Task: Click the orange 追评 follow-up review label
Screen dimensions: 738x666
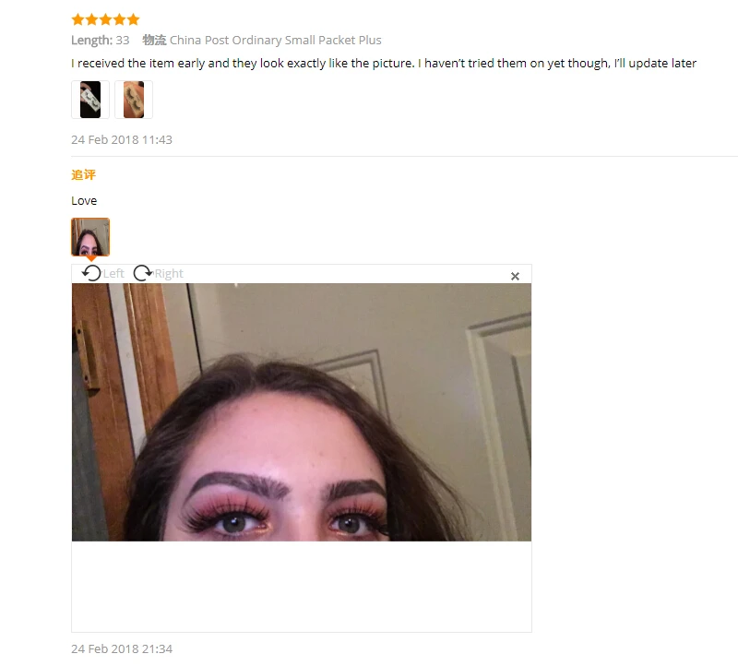Action: point(83,175)
